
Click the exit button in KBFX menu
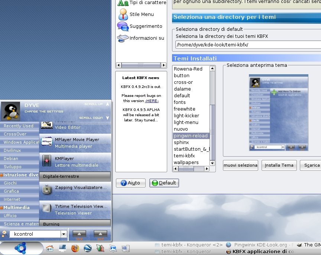tap(100, 235)
